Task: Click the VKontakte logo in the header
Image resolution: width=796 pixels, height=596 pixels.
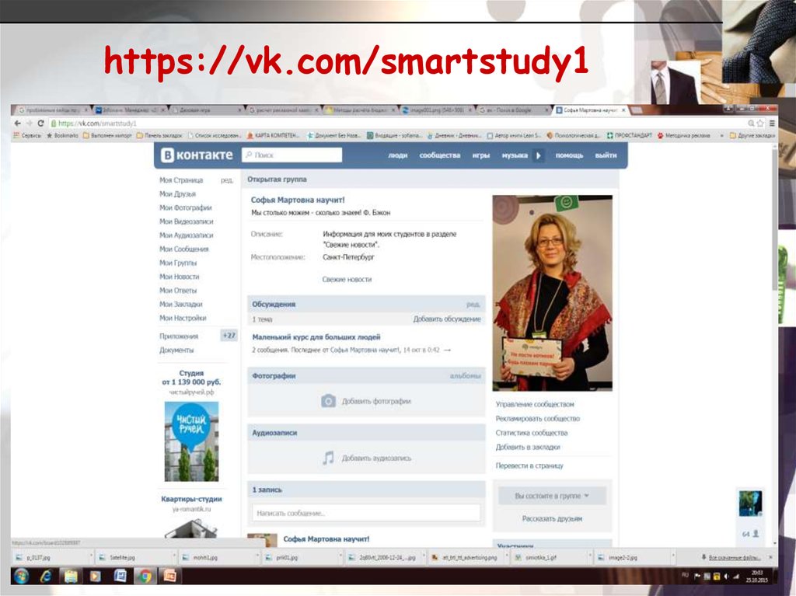Action: coord(197,155)
